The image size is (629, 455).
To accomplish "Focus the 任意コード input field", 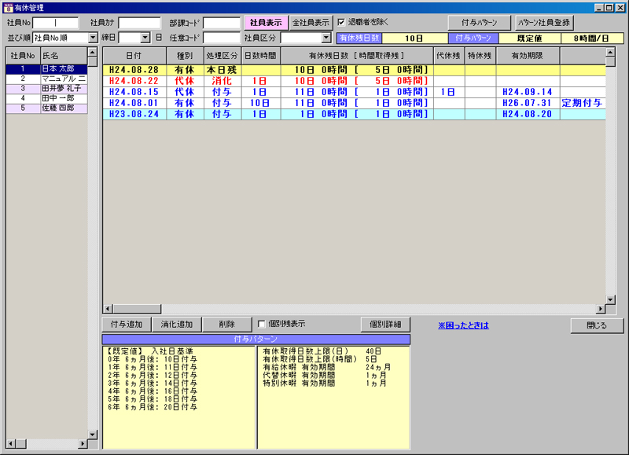I will [222, 38].
